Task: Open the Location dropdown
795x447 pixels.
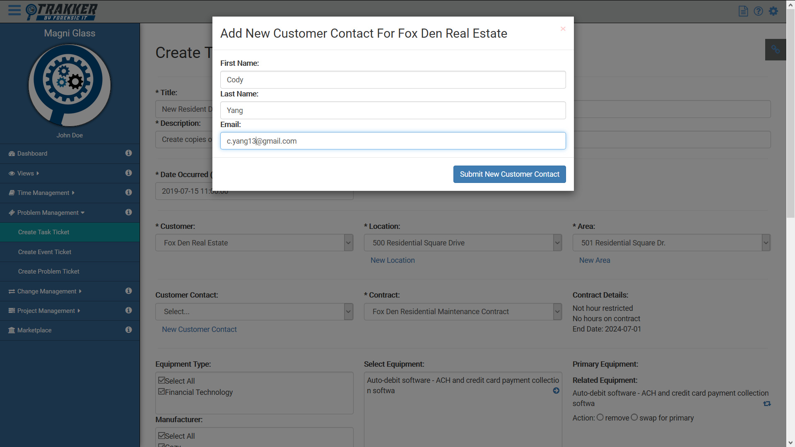Action: (463, 243)
